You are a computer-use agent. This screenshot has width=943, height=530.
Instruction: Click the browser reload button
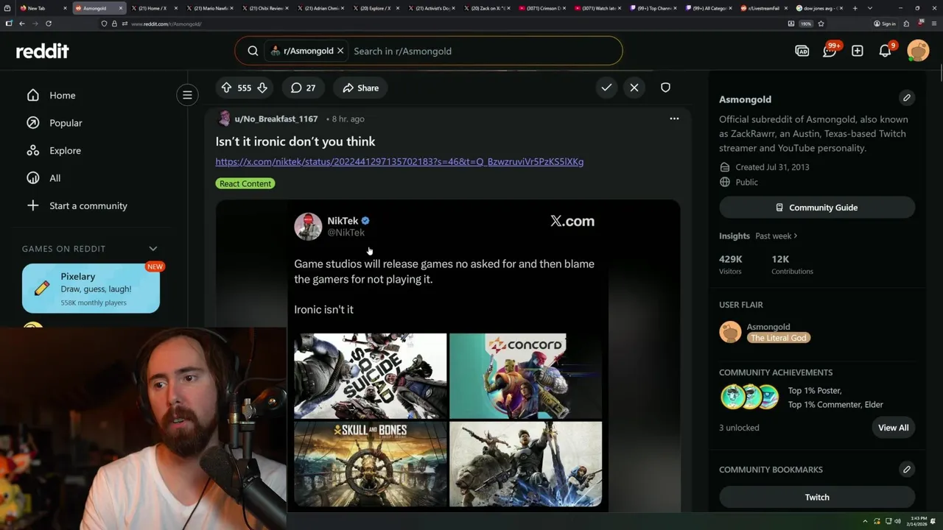49,24
